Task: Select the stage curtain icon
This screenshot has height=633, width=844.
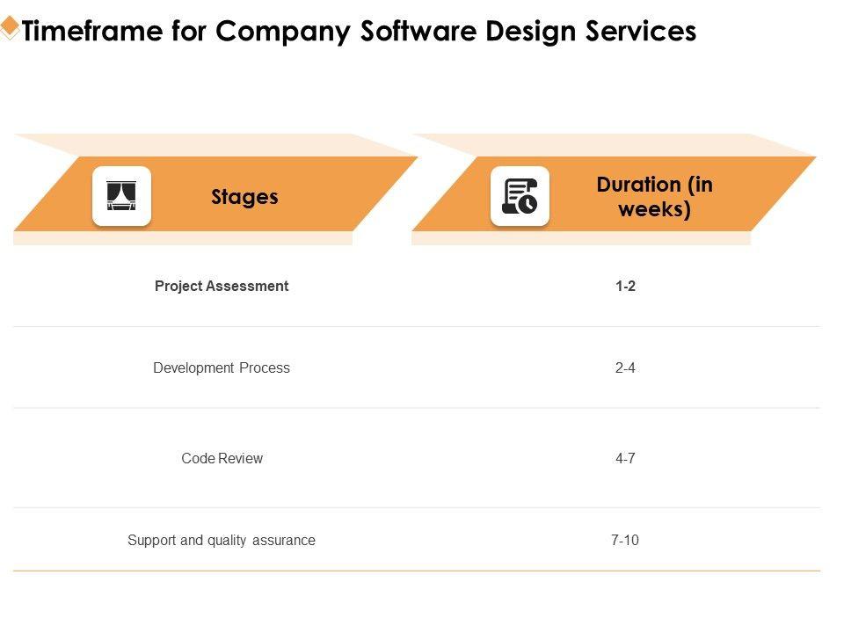Action: [x=121, y=196]
